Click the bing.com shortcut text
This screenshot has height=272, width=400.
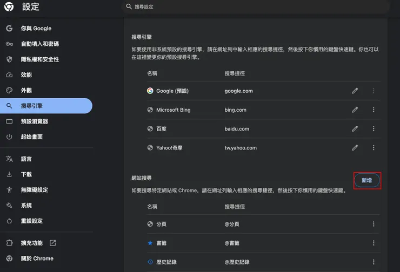click(x=236, y=110)
